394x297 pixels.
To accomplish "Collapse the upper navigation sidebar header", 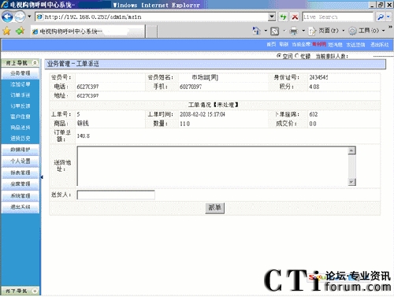I will coord(35,63).
